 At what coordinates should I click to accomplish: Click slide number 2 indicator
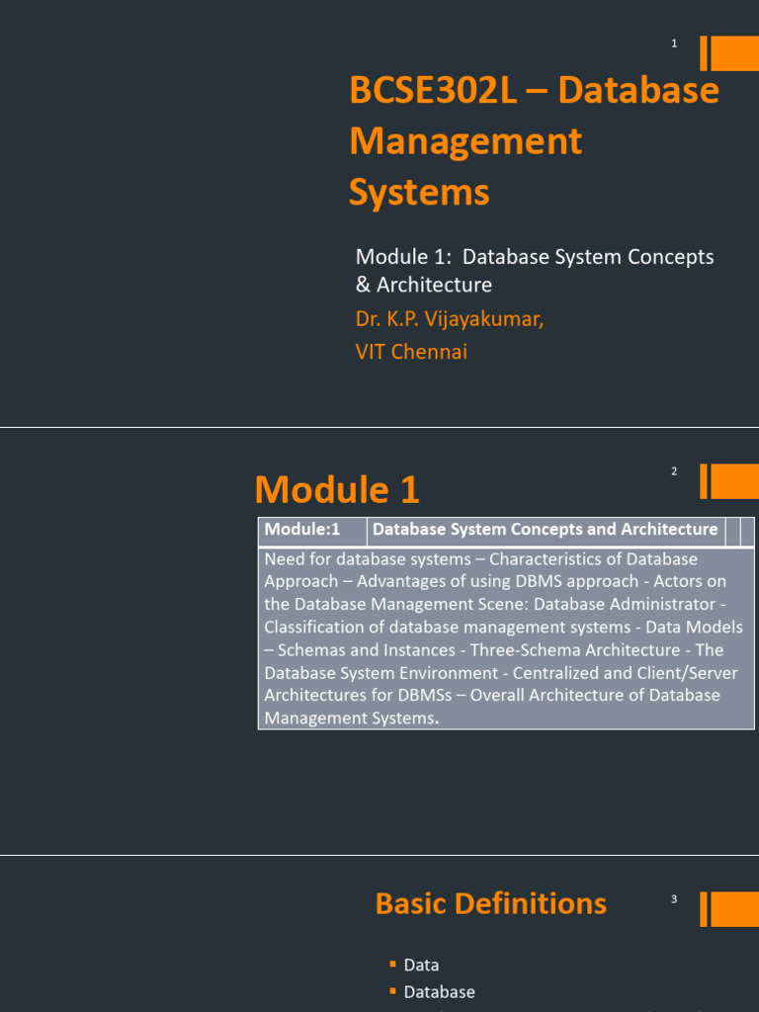(x=674, y=471)
